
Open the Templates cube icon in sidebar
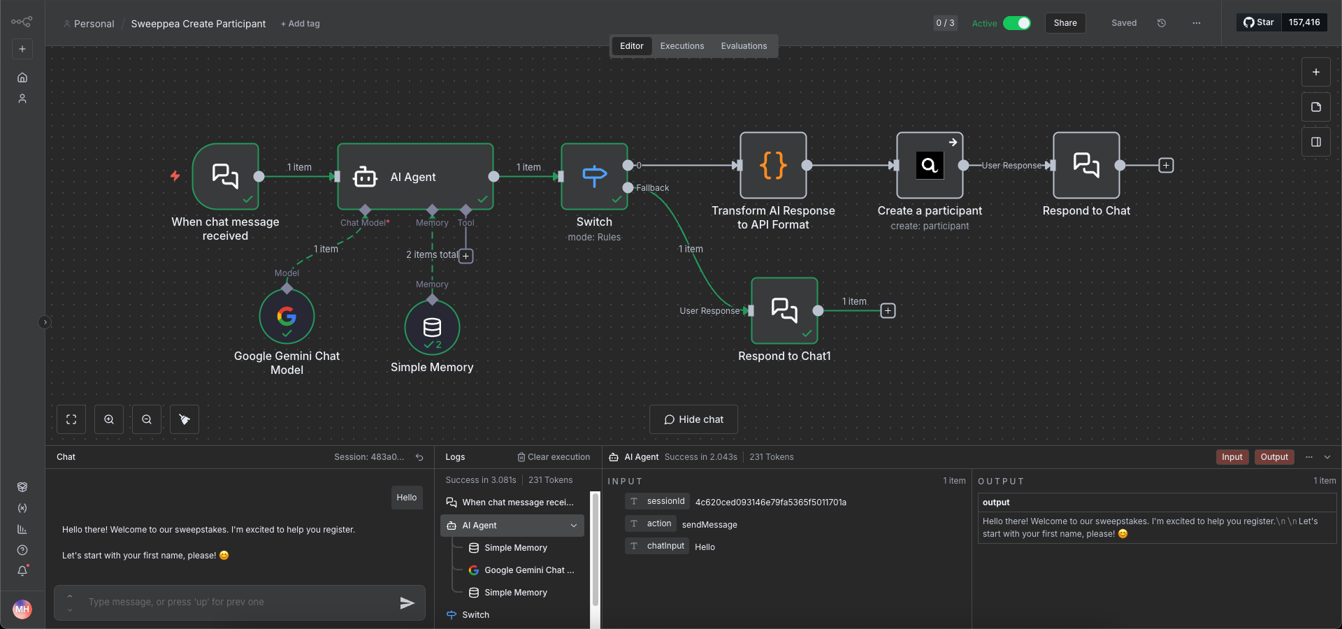click(x=22, y=487)
